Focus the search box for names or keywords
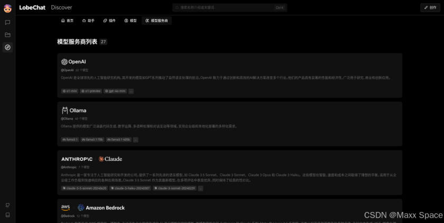Image resolution: width=444 pixels, height=223 pixels. point(229,7)
